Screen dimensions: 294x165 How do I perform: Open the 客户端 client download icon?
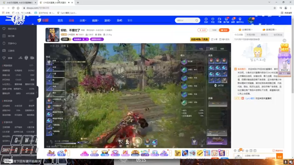tap(226, 20)
